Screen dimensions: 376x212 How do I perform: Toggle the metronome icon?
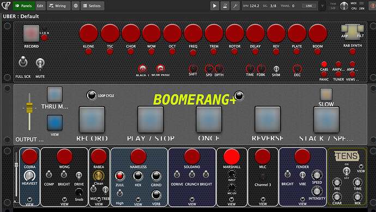point(225,6)
